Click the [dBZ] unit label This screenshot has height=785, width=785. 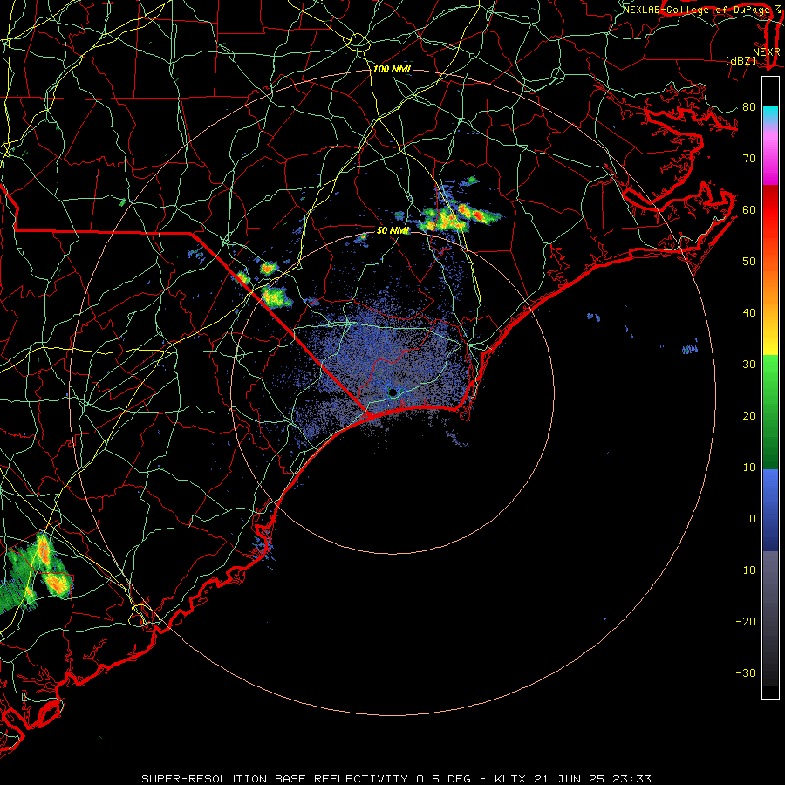click(x=741, y=60)
